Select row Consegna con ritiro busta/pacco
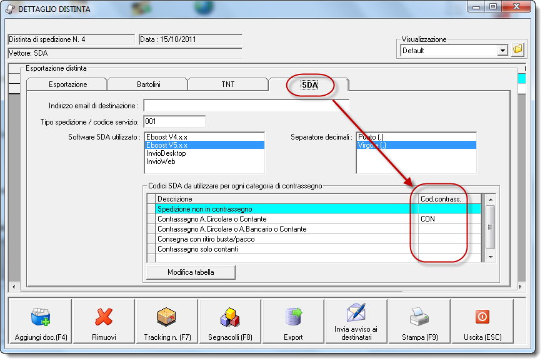The image size is (545, 363). point(314,239)
